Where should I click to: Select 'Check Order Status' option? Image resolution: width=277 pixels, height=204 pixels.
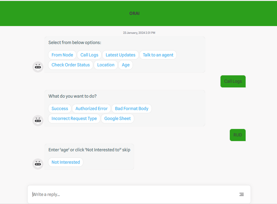(70, 65)
